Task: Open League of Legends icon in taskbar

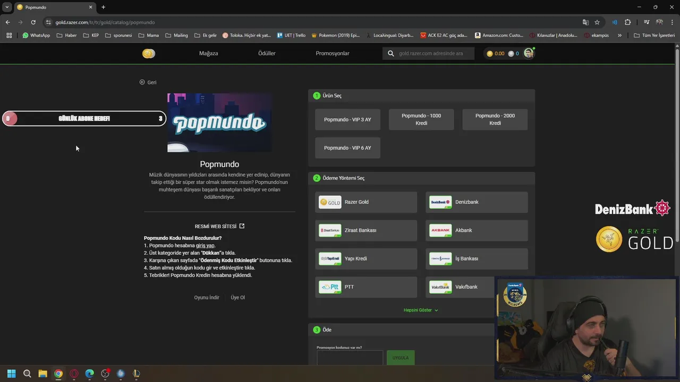Action: click(137, 374)
